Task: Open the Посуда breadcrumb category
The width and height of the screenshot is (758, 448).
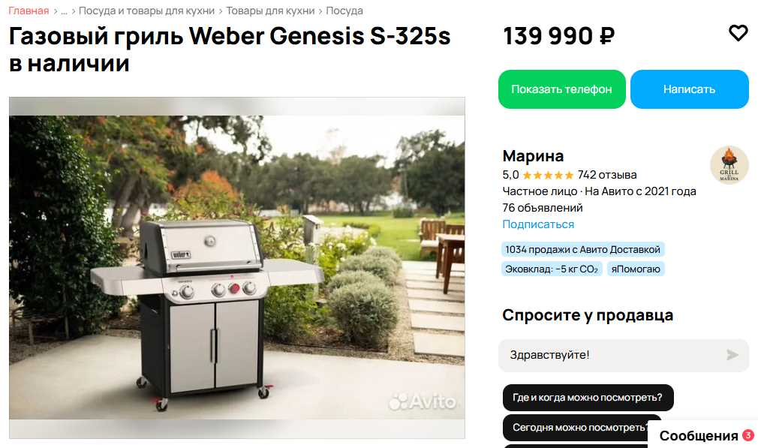Action: tap(344, 11)
